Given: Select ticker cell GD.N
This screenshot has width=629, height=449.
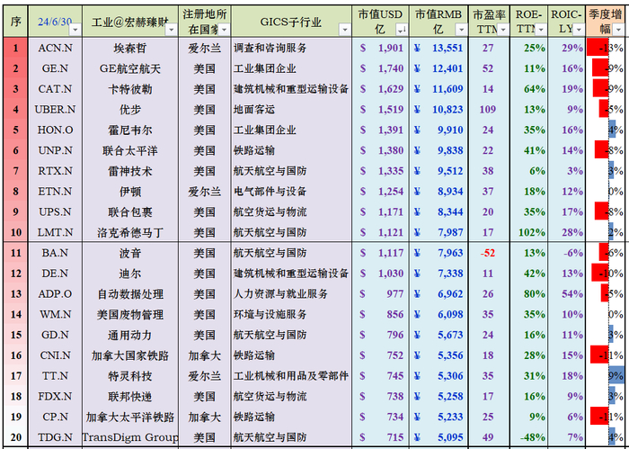Looking at the screenshot, I should [56, 335].
